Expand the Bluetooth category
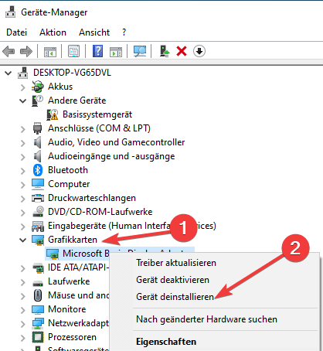This screenshot has height=351, width=323. point(23,171)
